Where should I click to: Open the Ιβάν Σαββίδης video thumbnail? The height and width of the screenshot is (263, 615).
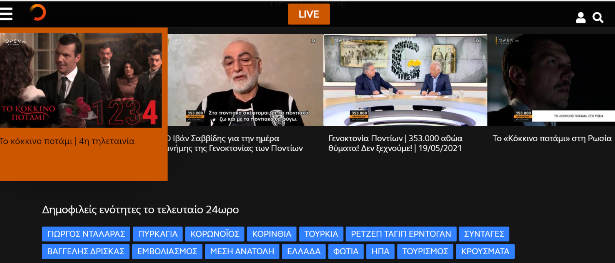[x=245, y=80]
